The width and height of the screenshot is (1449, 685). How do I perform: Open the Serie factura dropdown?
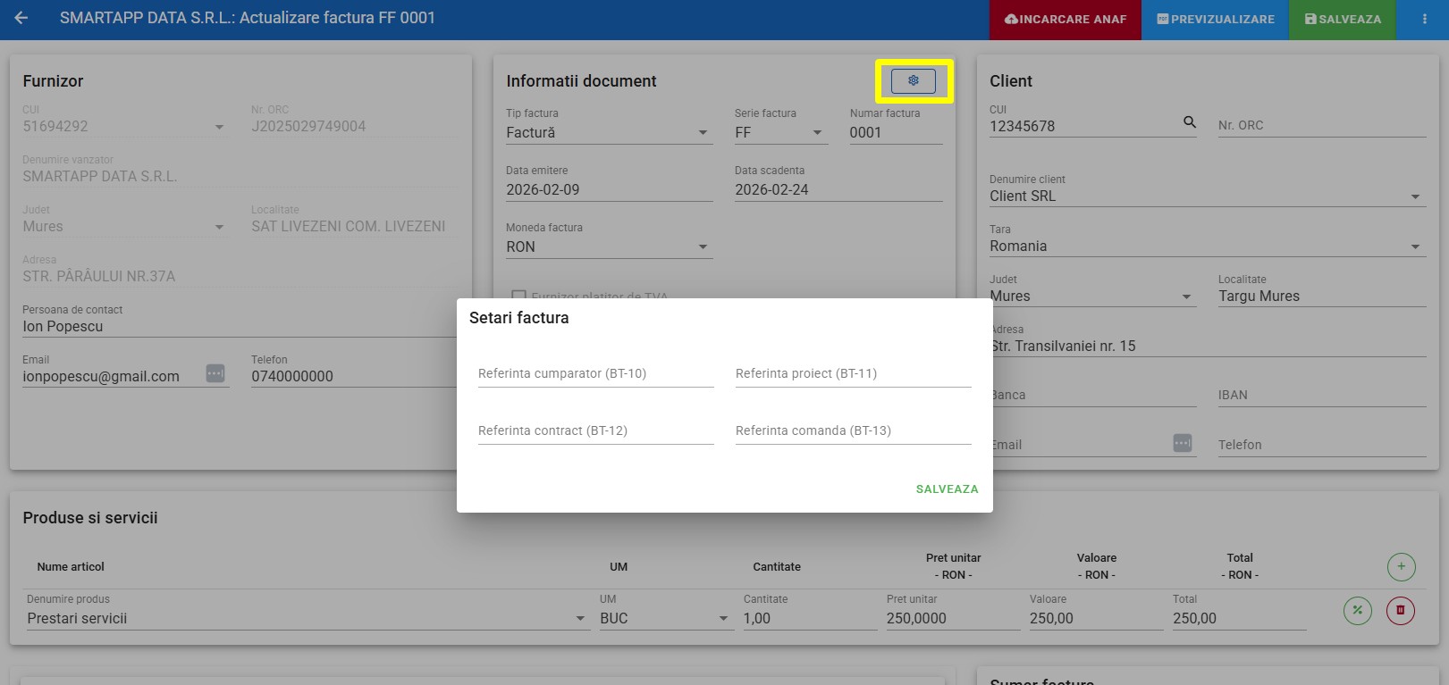817,133
